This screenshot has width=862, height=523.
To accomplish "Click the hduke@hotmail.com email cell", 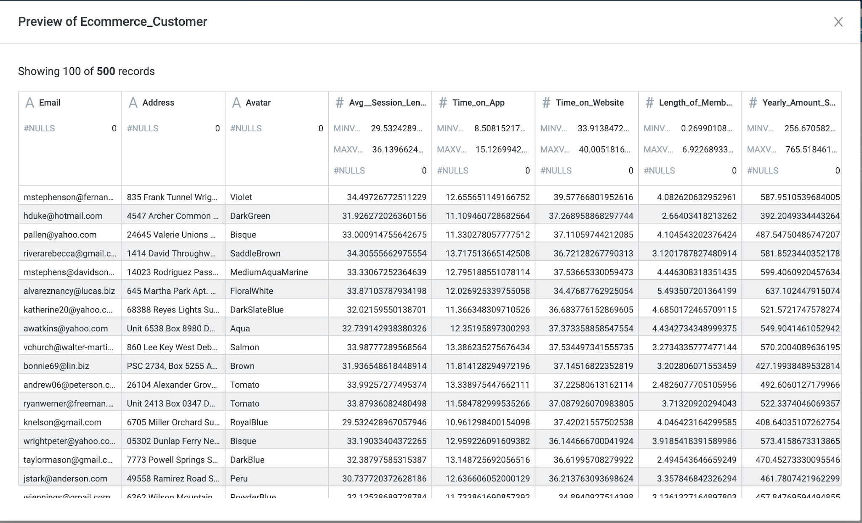I will tap(63, 216).
